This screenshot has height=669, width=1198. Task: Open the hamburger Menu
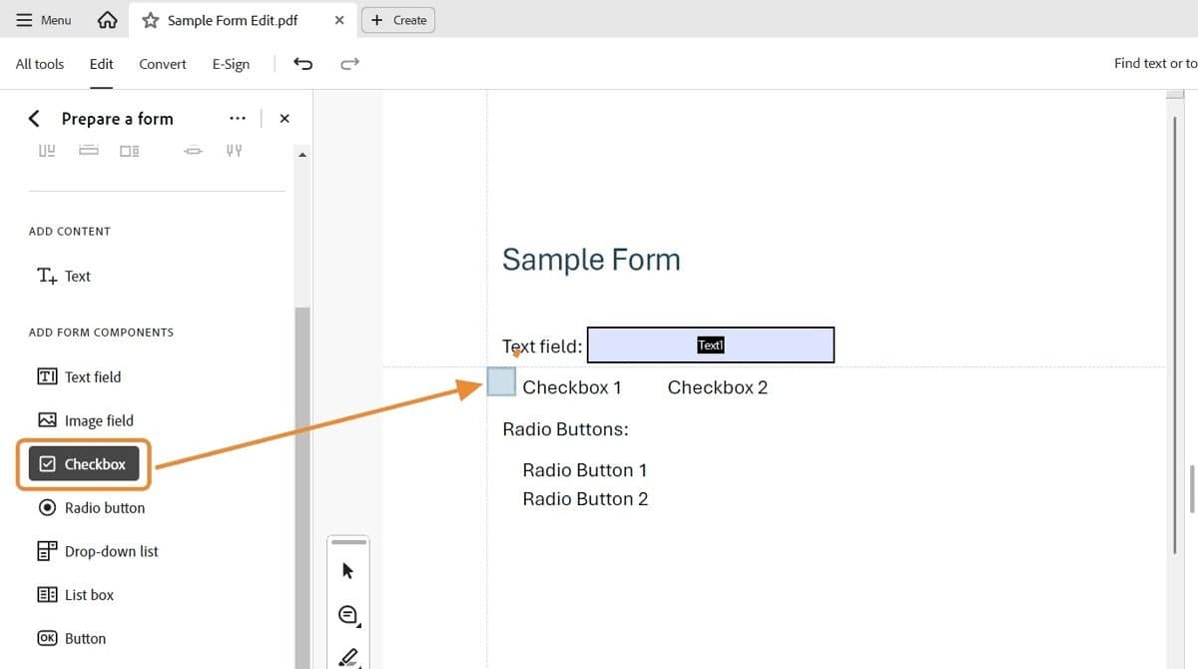pyautogui.click(x=43, y=19)
